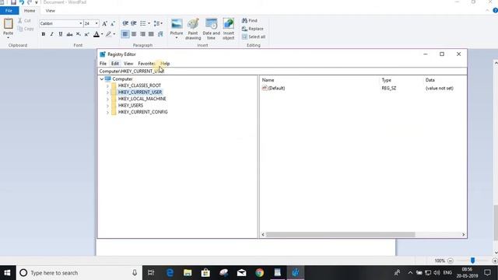Viewport: 498px width, 280px height.
Task: Open the Calibri font family dropdown
Action: pyautogui.click(x=81, y=23)
